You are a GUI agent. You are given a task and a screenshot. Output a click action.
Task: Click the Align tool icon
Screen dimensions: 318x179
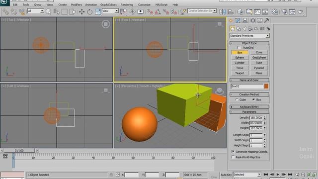231,12
